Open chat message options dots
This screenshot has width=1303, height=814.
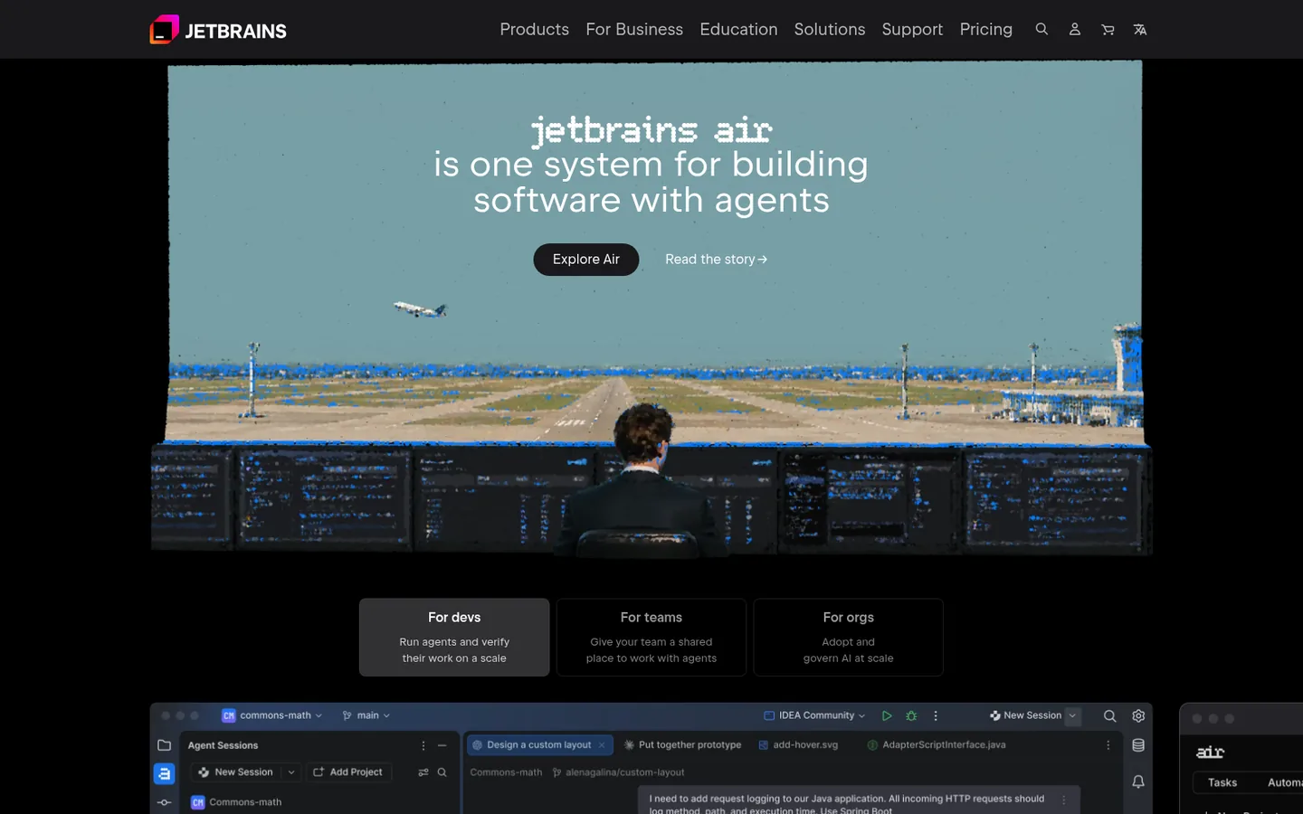(x=1063, y=800)
